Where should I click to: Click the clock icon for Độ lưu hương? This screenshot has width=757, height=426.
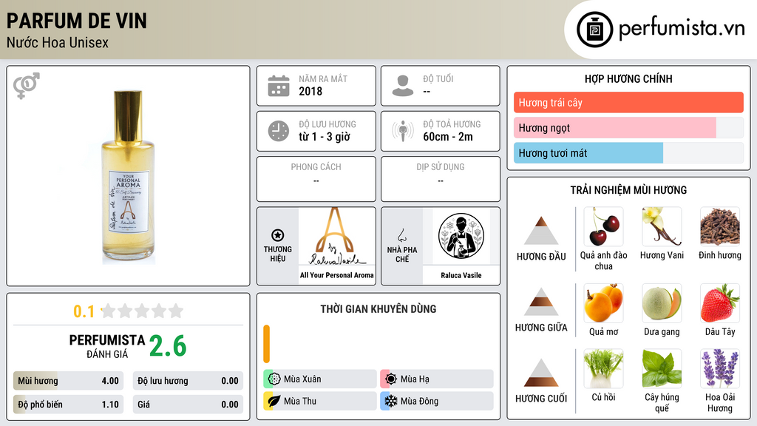(279, 131)
